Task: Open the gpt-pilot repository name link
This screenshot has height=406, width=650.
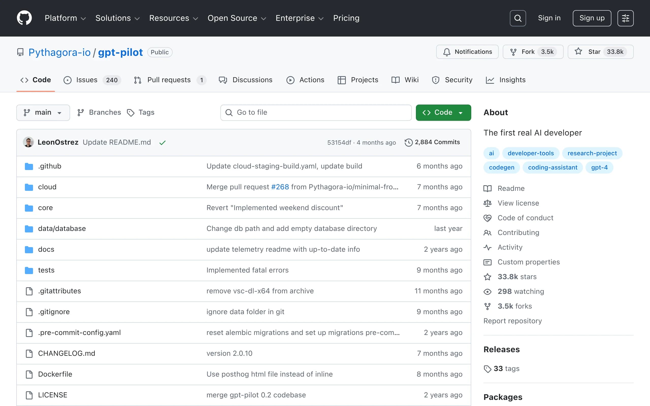Action: (x=120, y=52)
